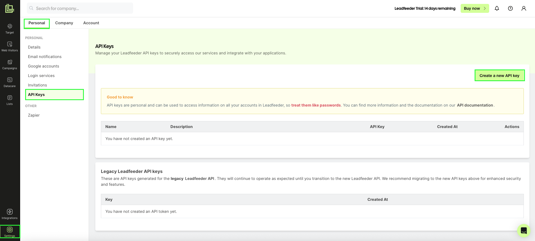Image resolution: width=535 pixels, height=241 pixels.
Task: Open Web Visitors in sidebar
Action: [x=10, y=47]
